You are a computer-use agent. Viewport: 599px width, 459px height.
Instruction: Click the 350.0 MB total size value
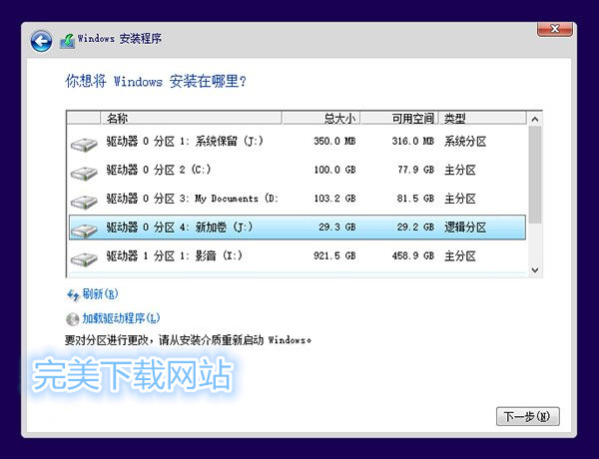334,142
